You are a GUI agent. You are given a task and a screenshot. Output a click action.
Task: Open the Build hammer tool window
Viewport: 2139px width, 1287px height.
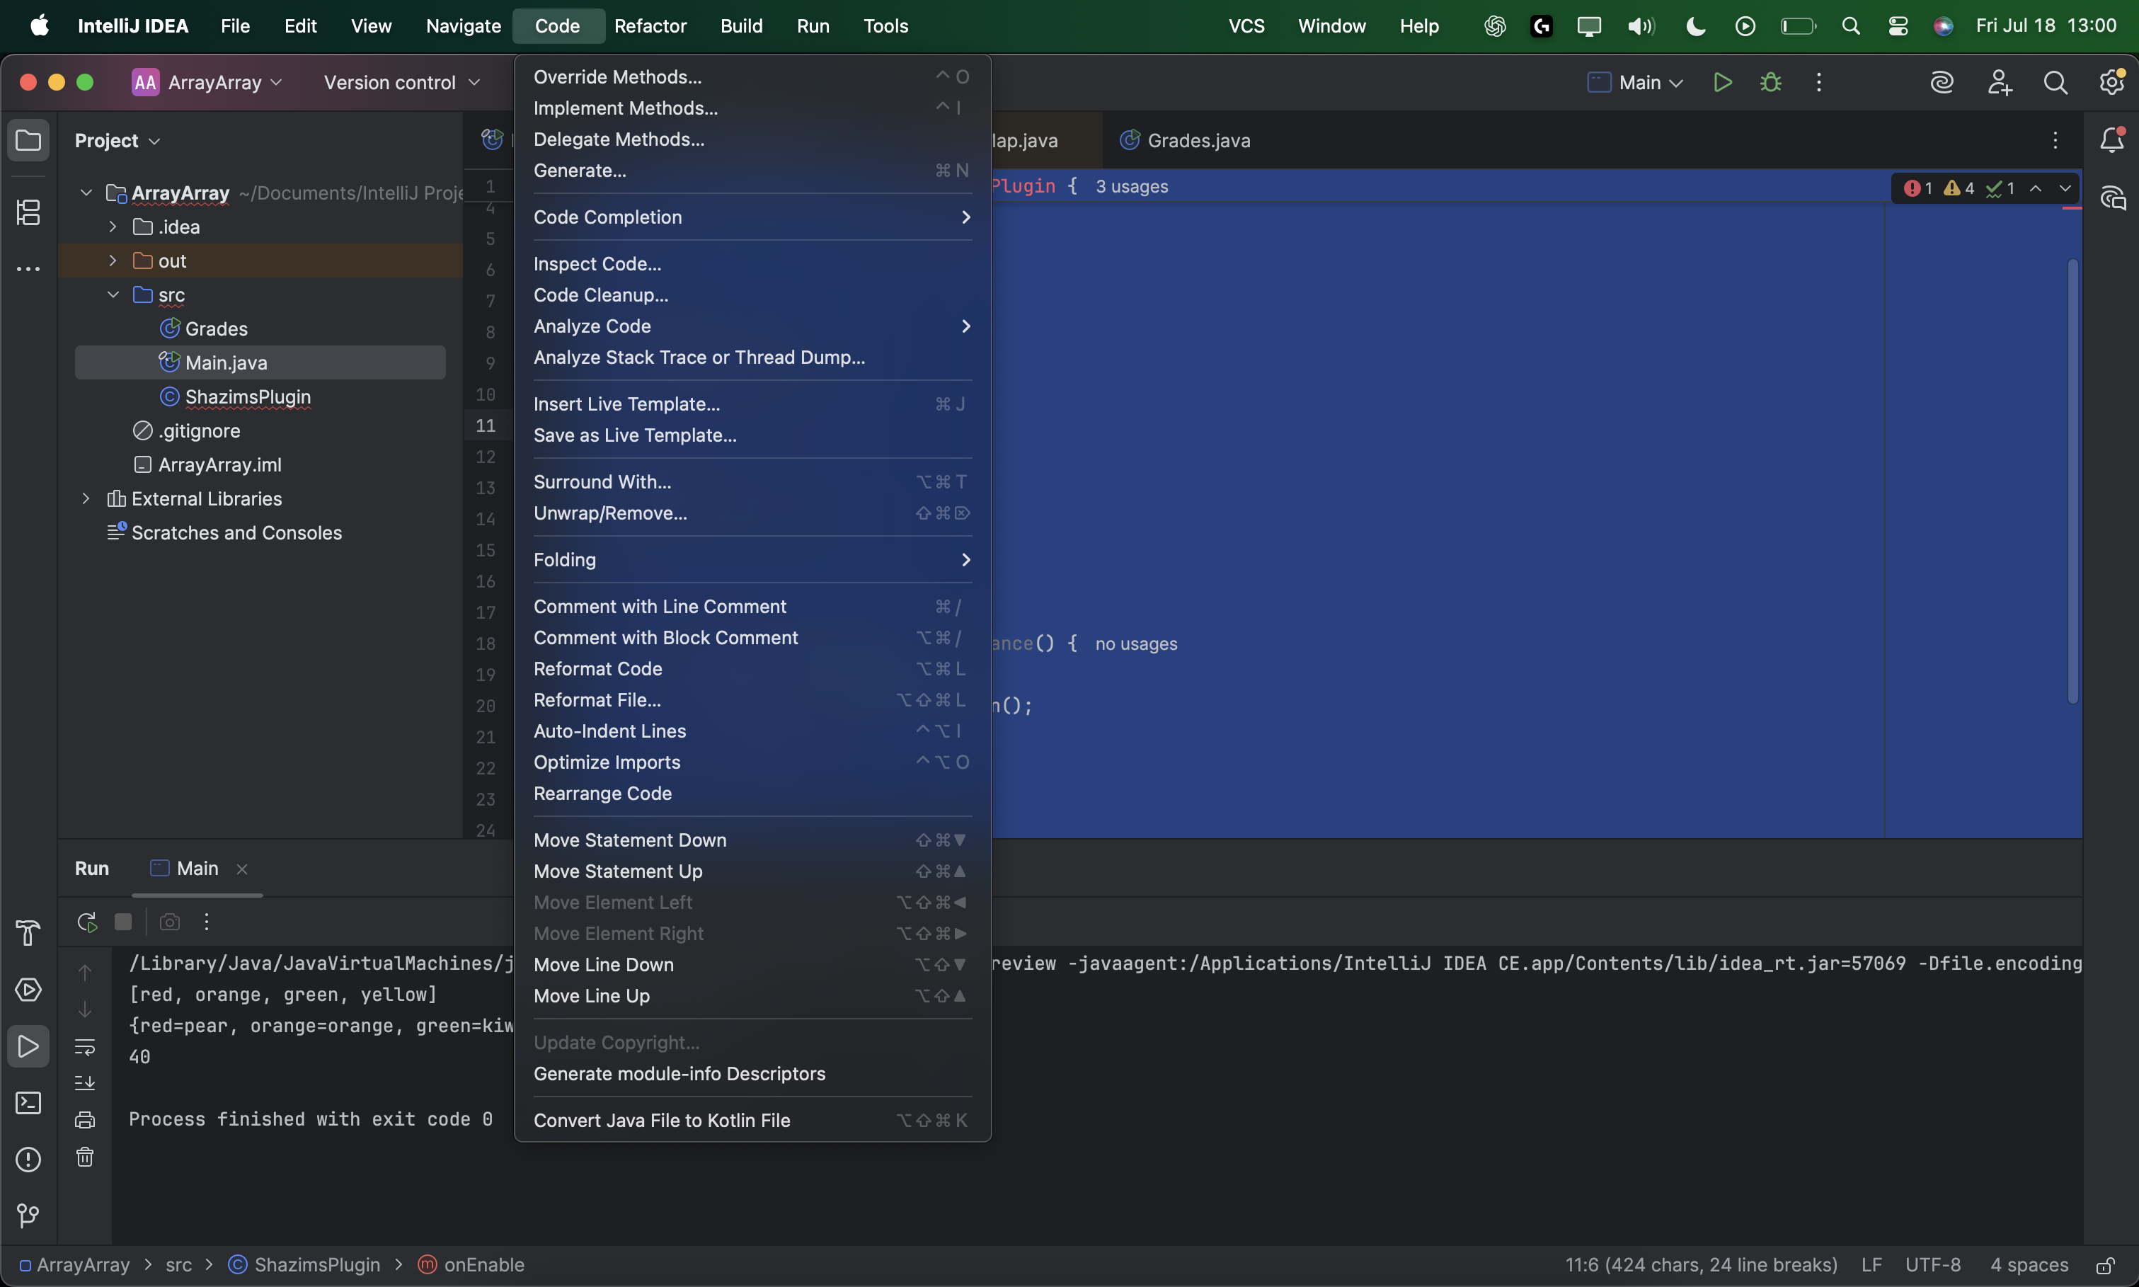(x=28, y=933)
